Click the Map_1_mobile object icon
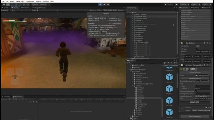Screen dimensions: 214x120 click(135, 14)
